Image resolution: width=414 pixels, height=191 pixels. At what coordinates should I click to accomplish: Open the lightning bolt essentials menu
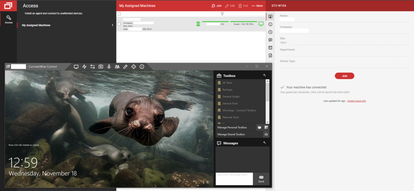pos(84,67)
